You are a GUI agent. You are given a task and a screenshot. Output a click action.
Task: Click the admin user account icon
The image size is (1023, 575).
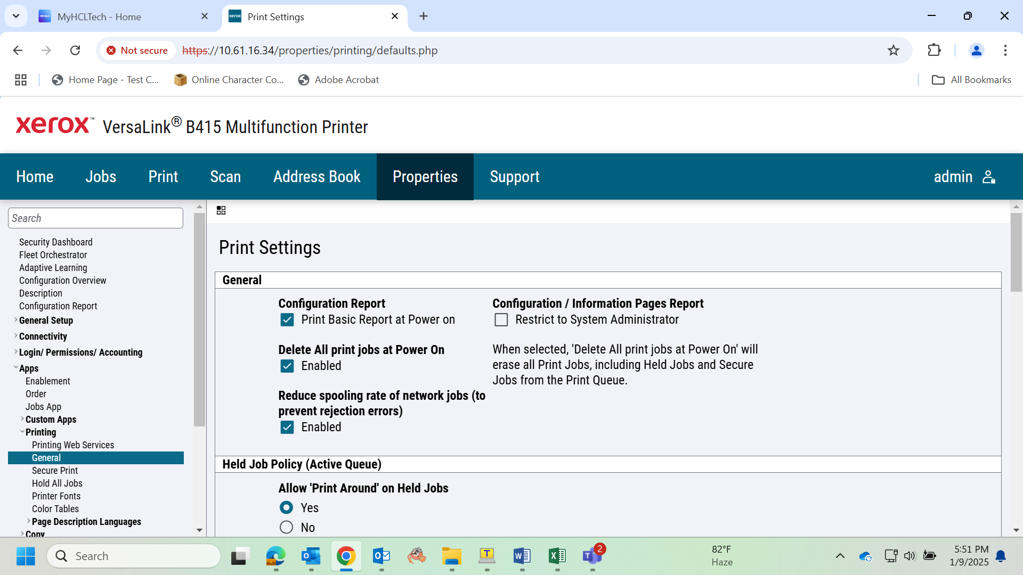click(x=989, y=177)
